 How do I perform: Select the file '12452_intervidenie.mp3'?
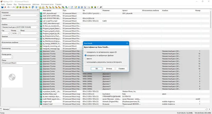(x=51, y=24)
